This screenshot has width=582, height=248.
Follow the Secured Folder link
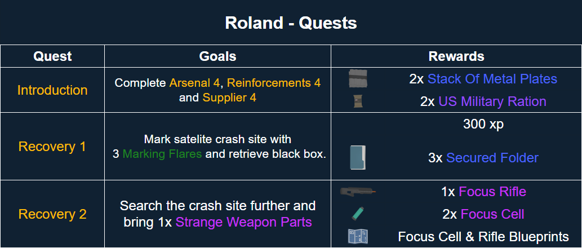pyautogui.click(x=492, y=158)
